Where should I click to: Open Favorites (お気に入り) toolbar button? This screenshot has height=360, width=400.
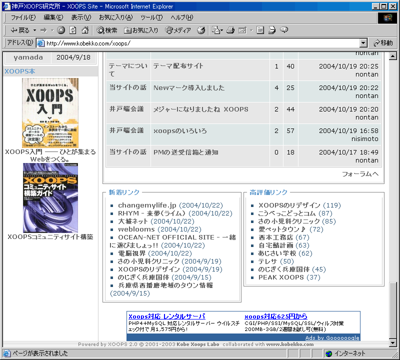tap(141, 30)
